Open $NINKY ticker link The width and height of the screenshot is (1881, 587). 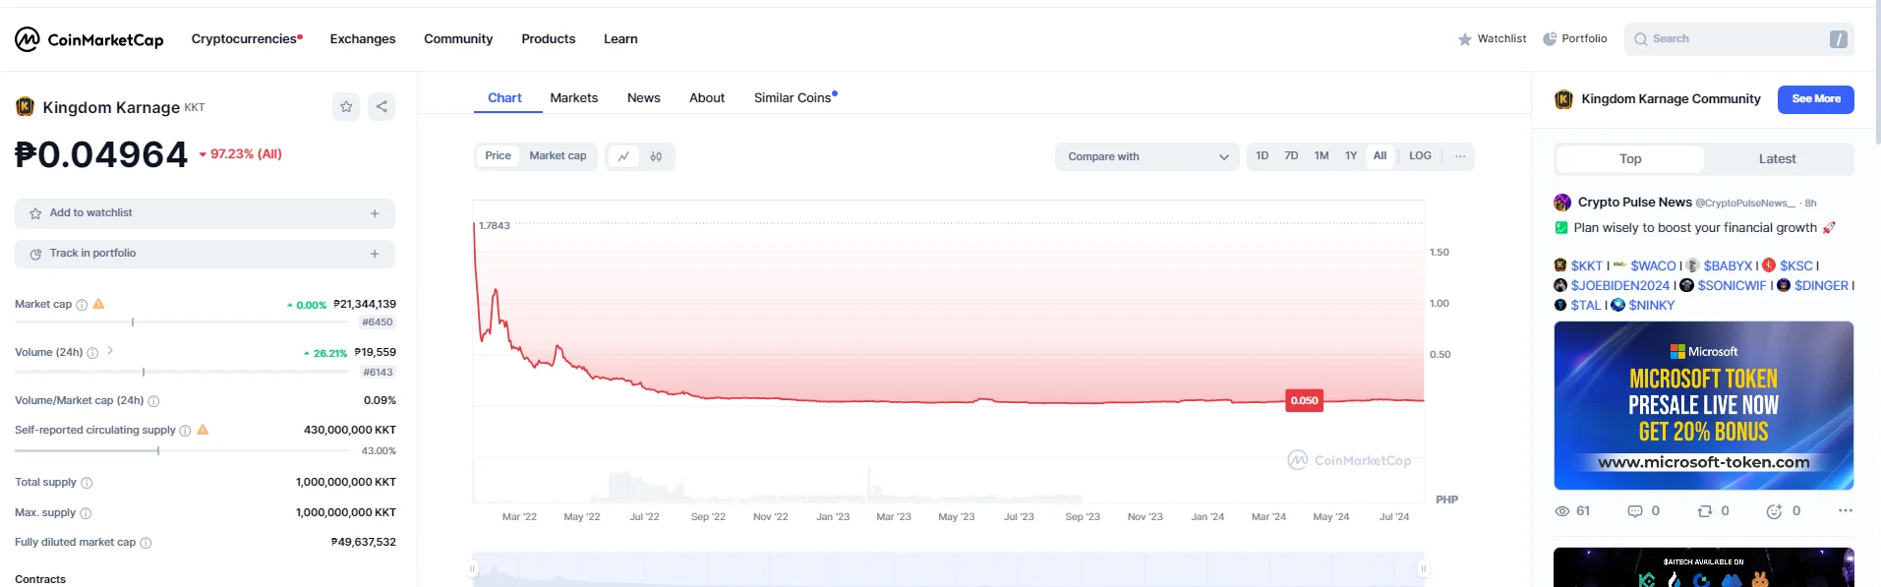[1652, 305]
